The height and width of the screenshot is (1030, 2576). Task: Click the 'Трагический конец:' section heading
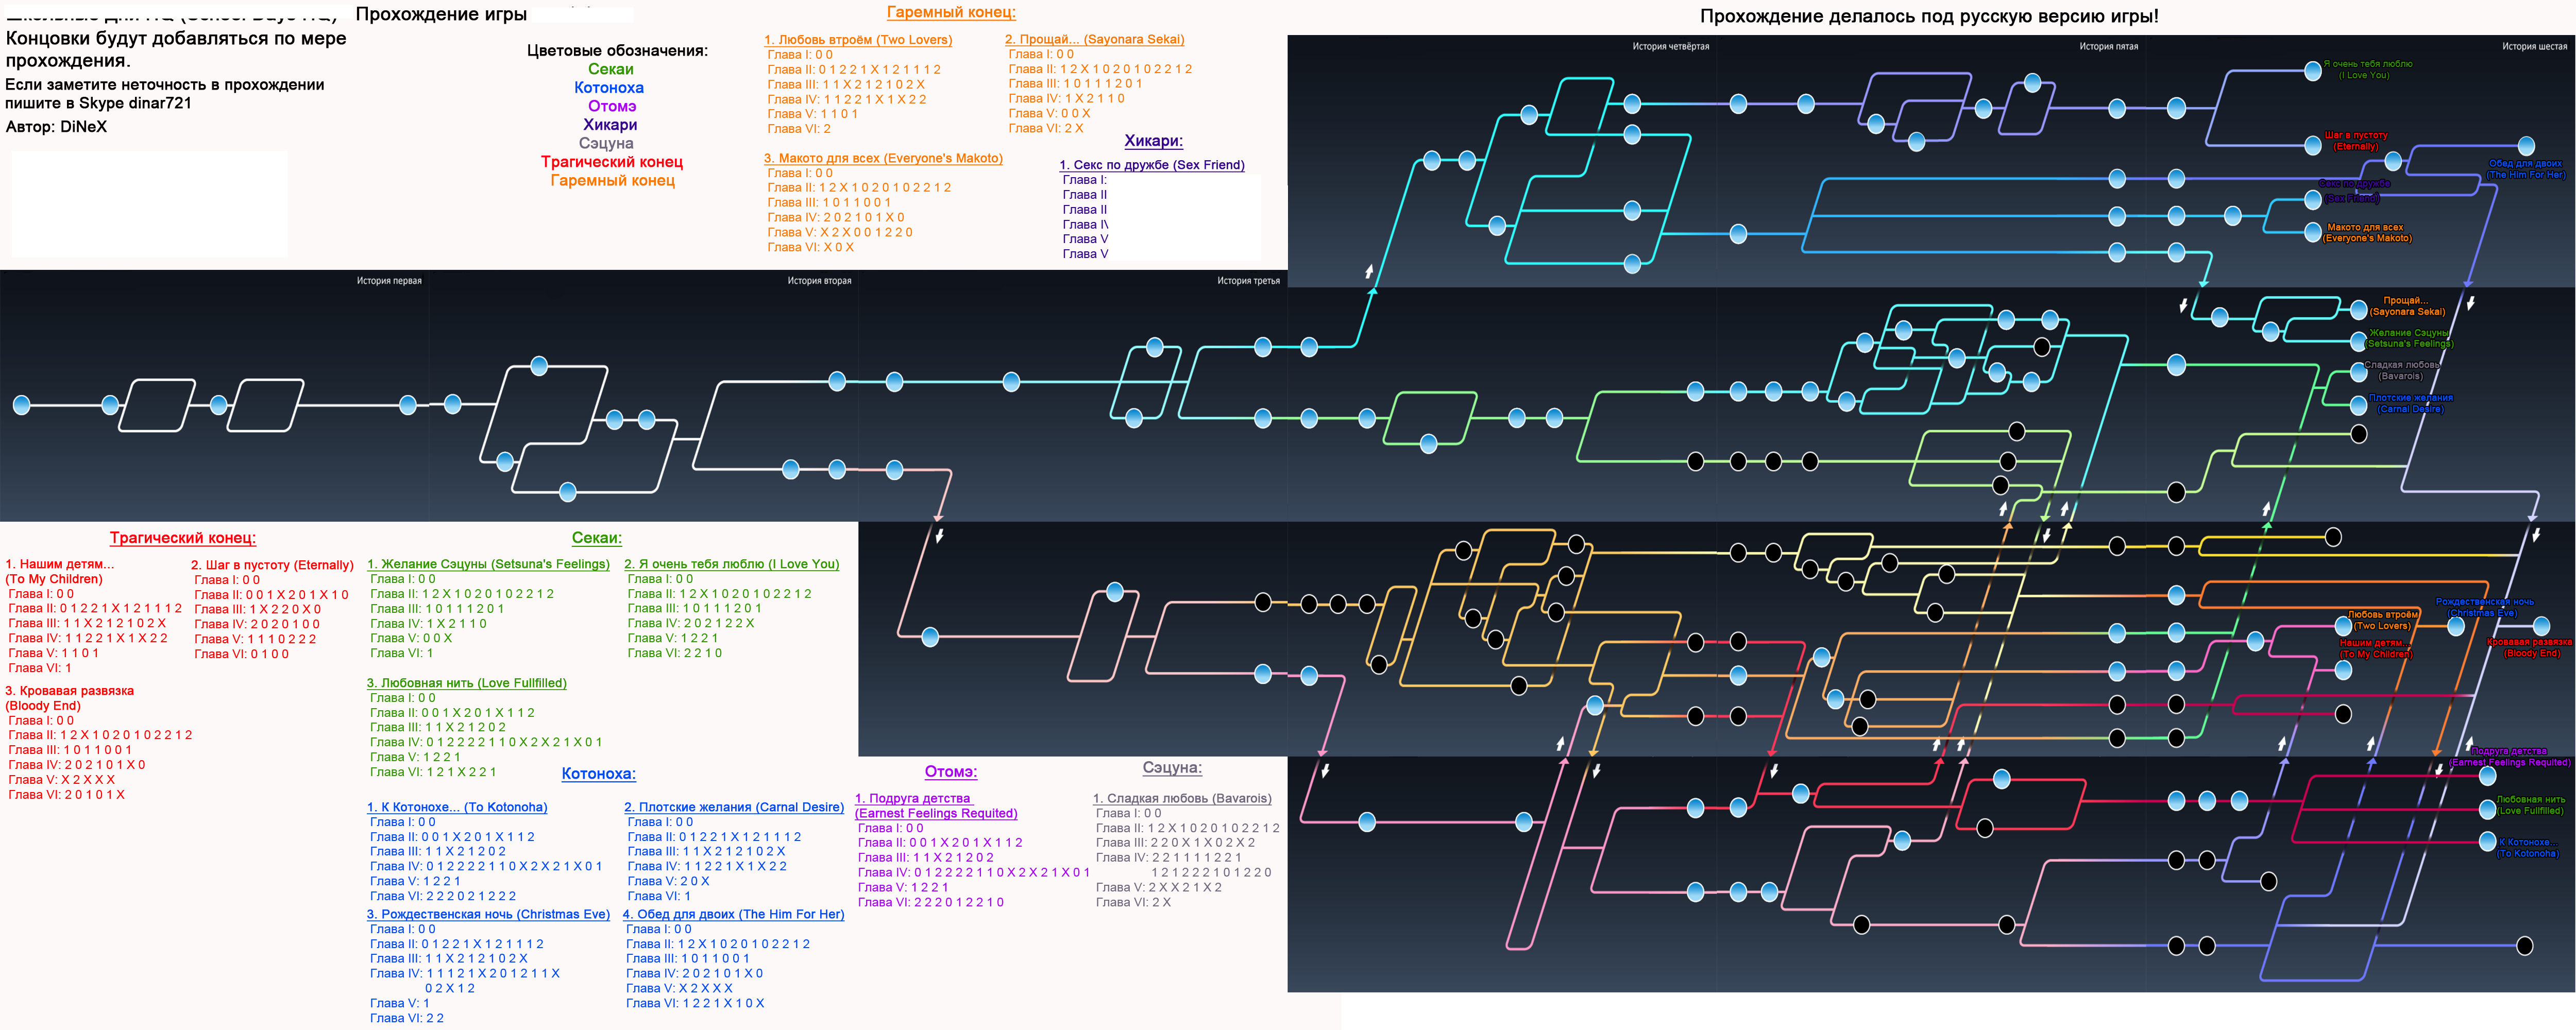(x=182, y=538)
